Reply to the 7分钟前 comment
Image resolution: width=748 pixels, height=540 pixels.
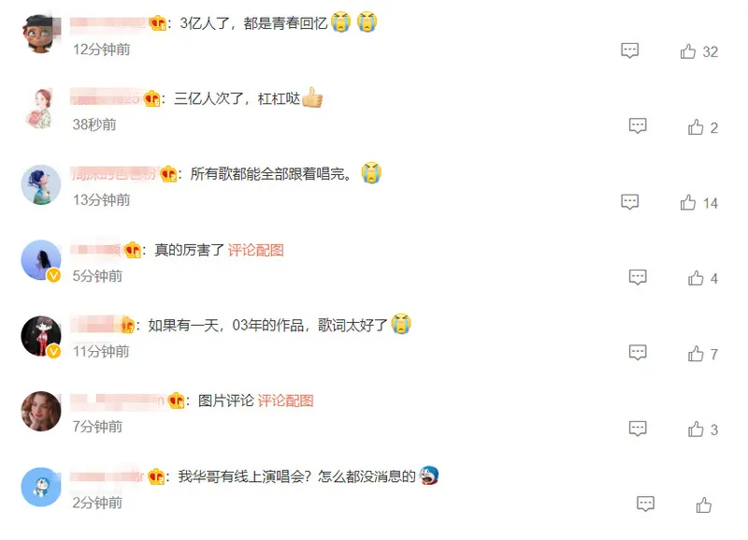(x=638, y=429)
